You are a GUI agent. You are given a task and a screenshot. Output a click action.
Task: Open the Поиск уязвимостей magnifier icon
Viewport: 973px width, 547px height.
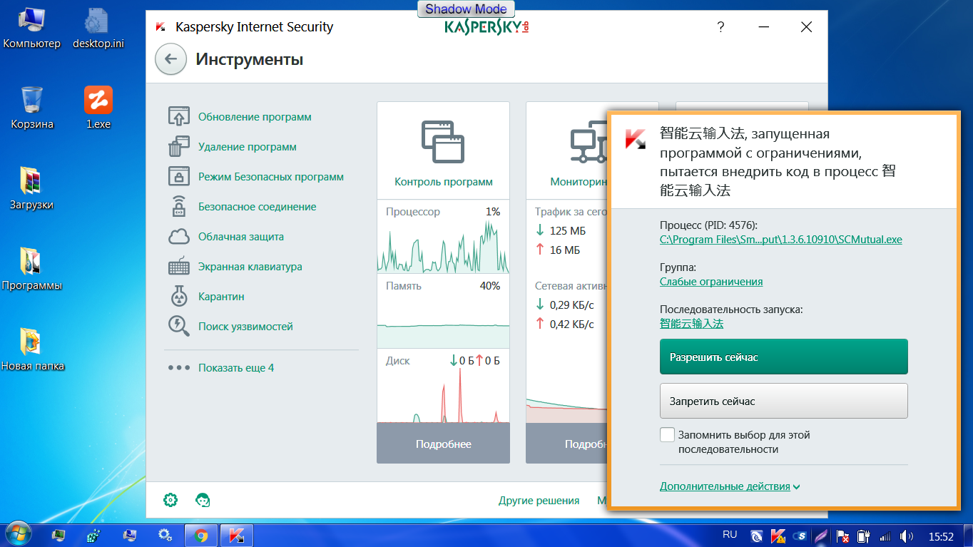click(178, 326)
